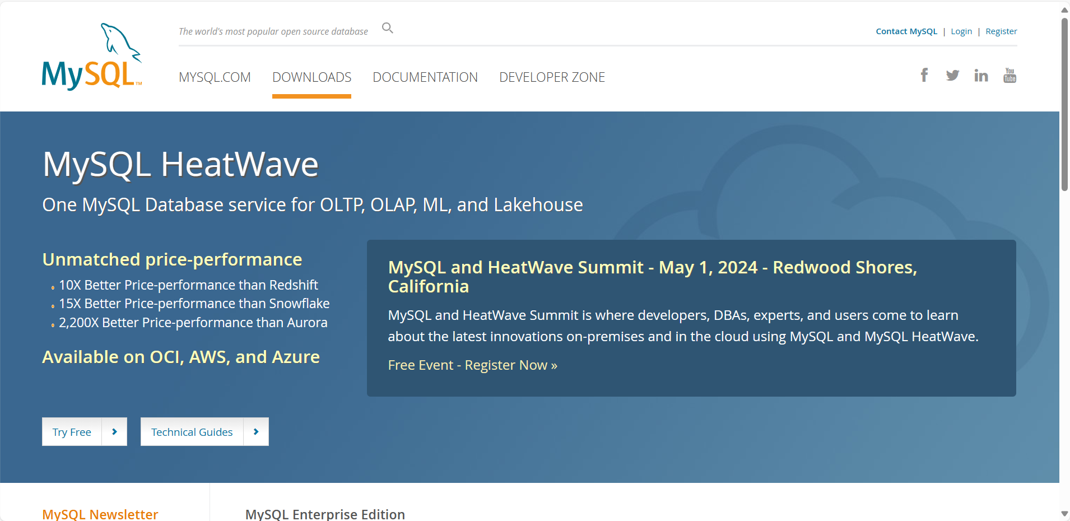Viewport: 1070px width, 521px height.
Task: Open MySQL and HeatWave Summit headline
Action: coord(653,277)
